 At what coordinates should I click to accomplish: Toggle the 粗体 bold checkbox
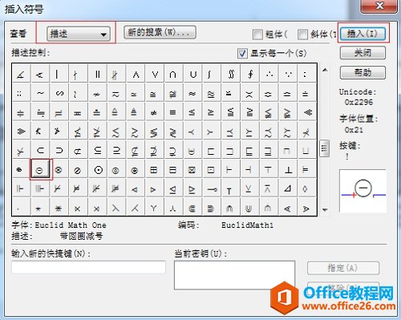257,34
